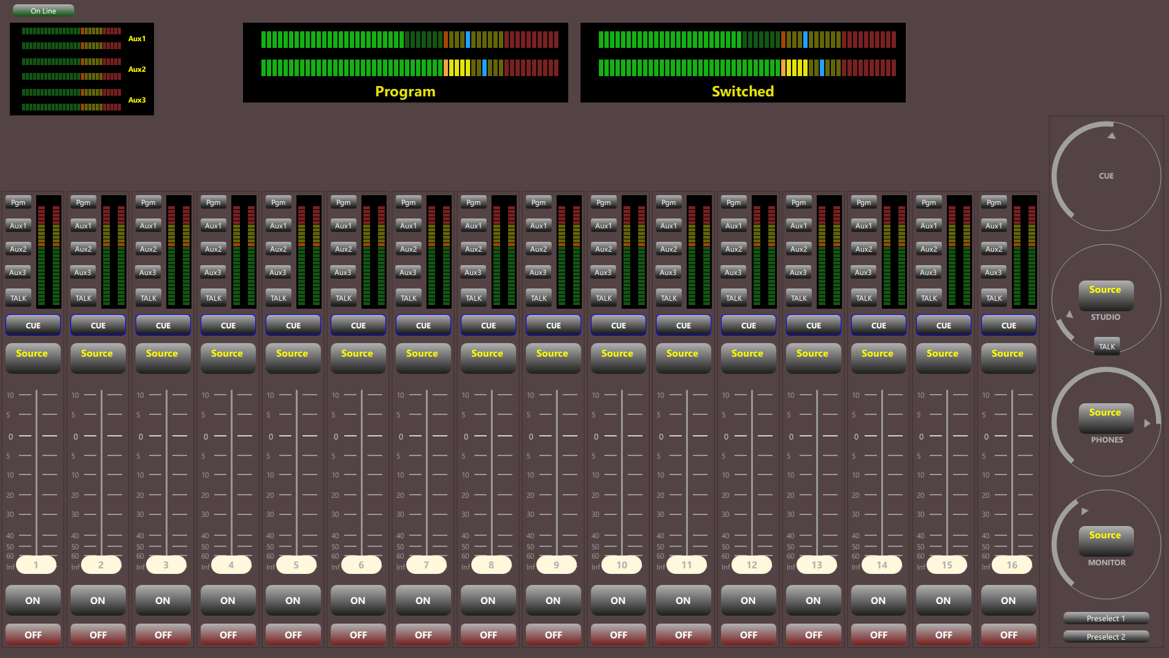Click the Aux meters panel
The image size is (1169, 658).
(82, 69)
